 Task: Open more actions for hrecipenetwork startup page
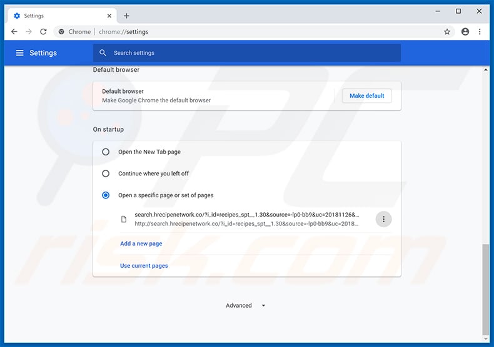(383, 219)
